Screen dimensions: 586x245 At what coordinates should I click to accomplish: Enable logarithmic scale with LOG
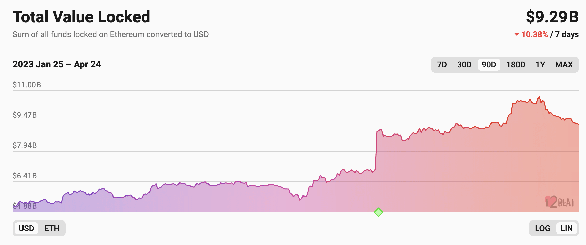(x=543, y=228)
